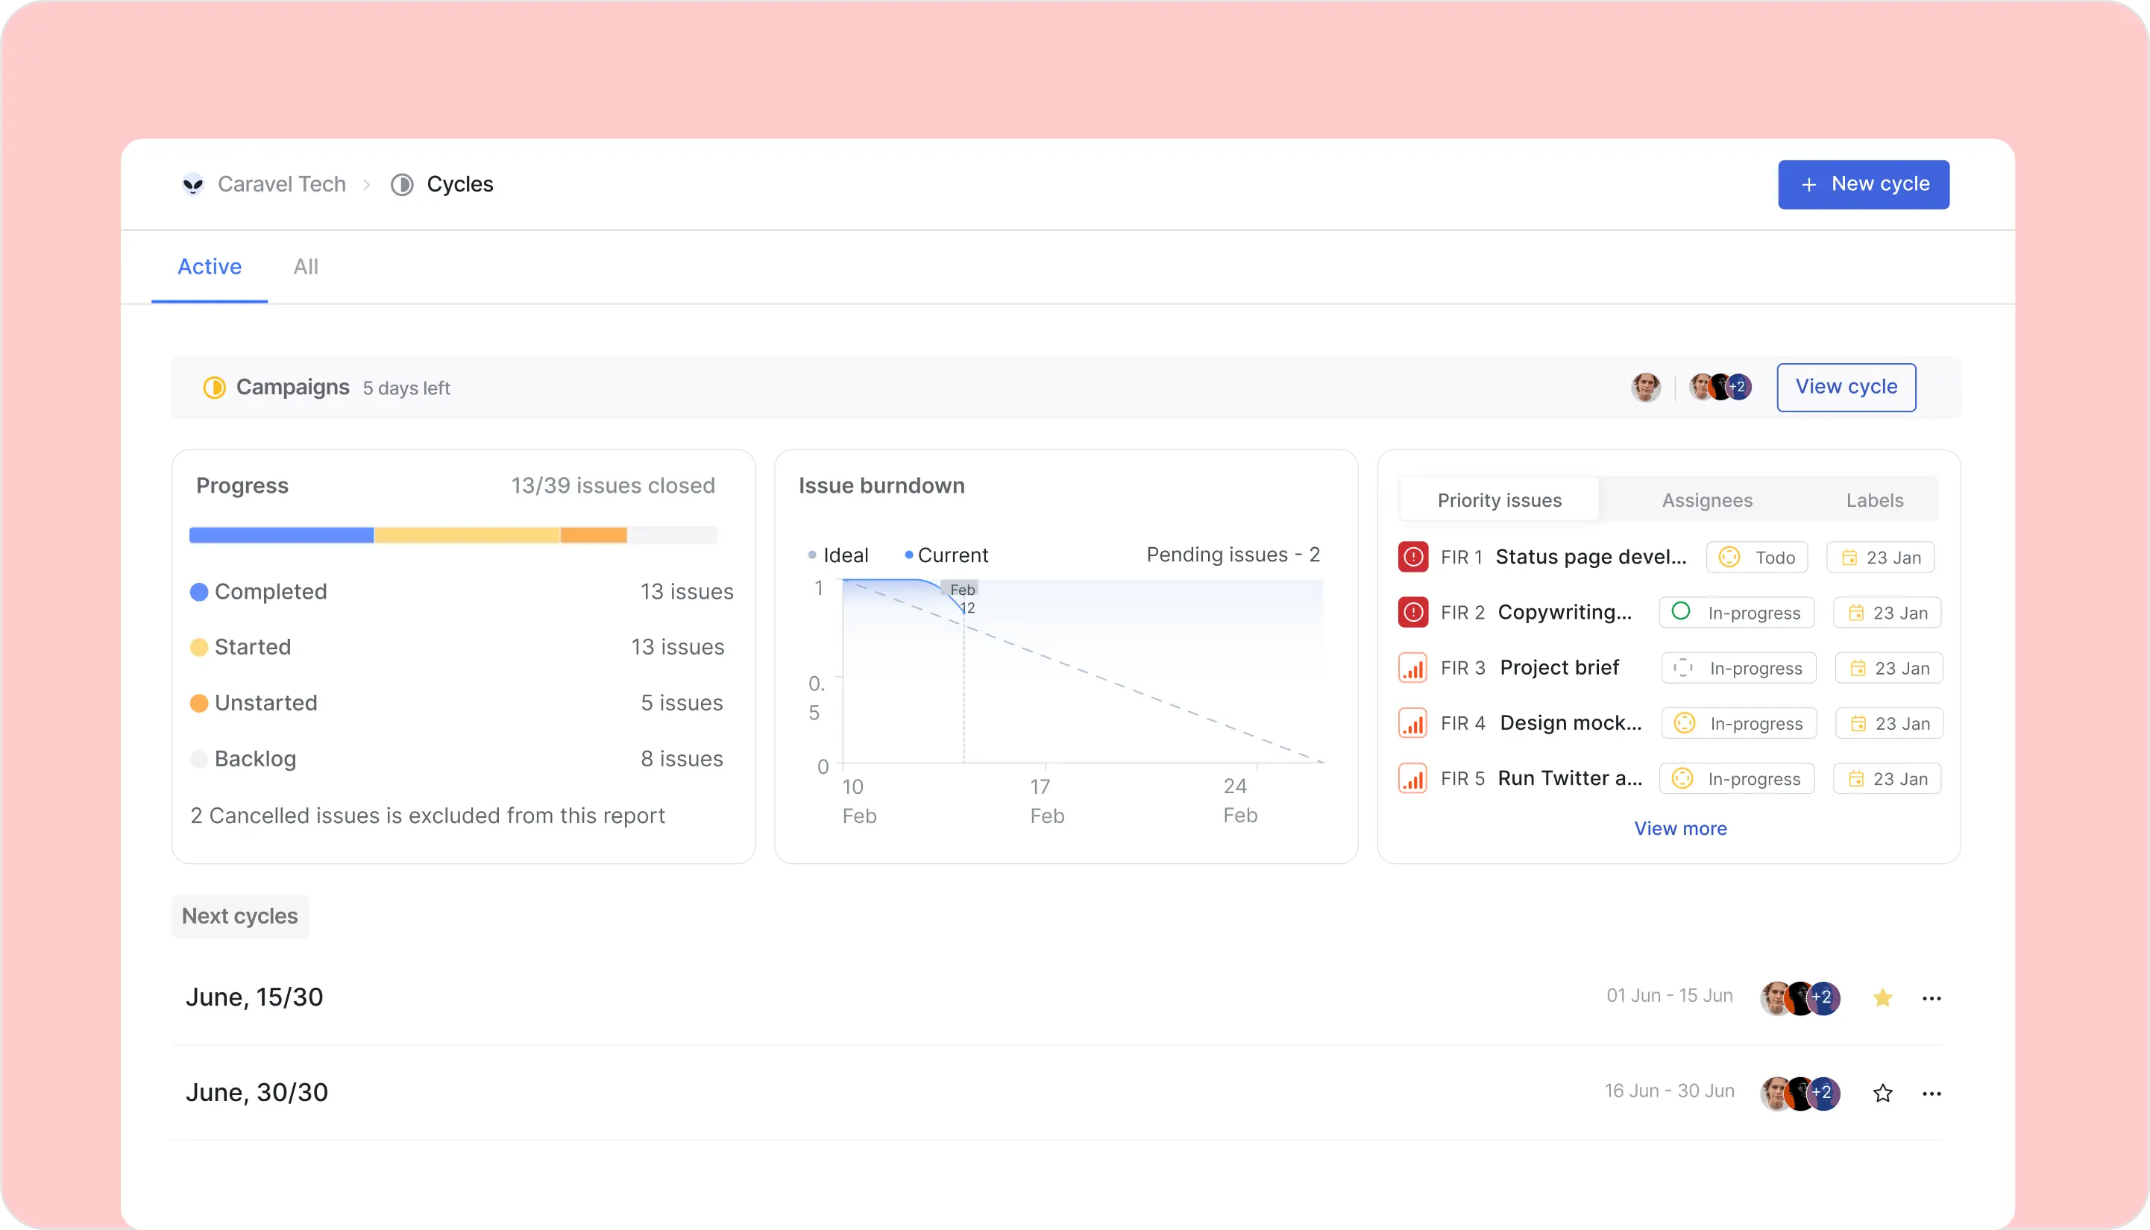Switch to the Labels tab

coord(1874,499)
